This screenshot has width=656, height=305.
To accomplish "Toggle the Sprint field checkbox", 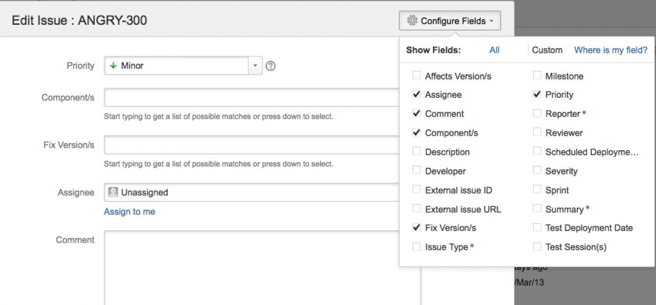I will click(537, 190).
